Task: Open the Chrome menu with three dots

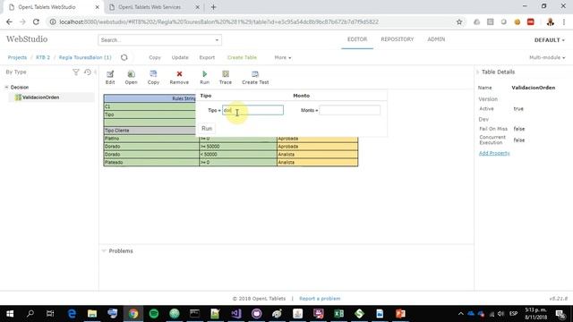Action: click(564, 21)
